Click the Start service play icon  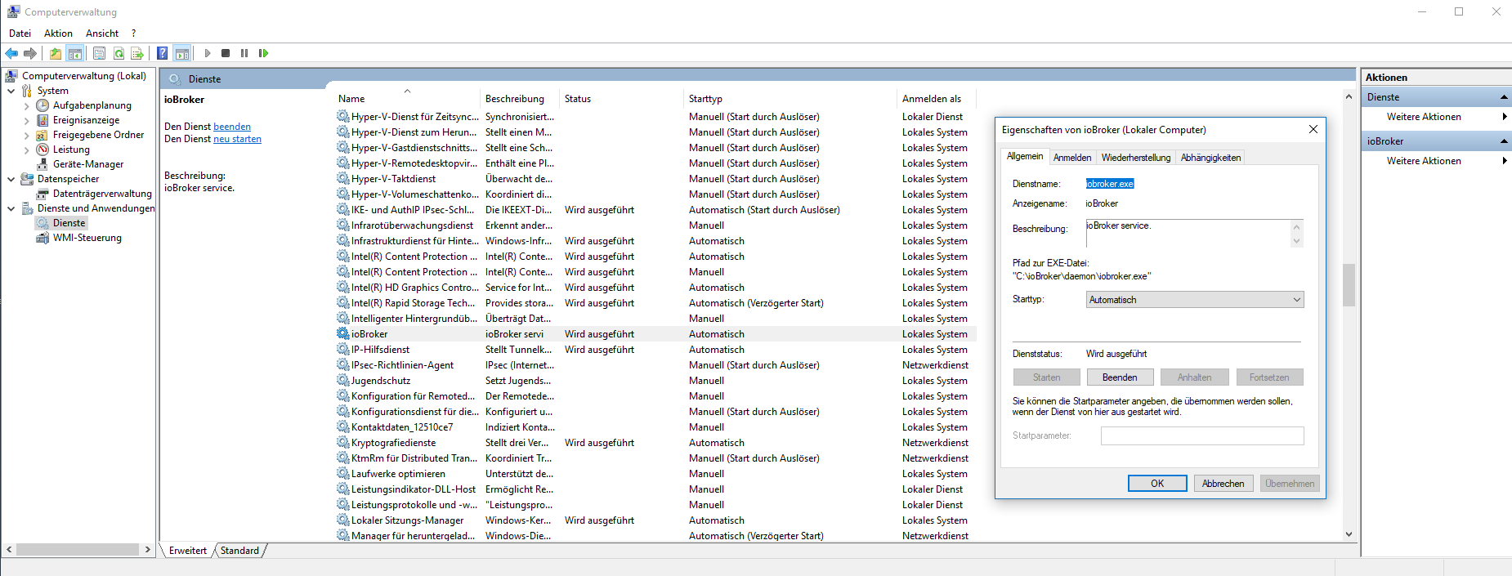pyautogui.click(x=208, y=53)
